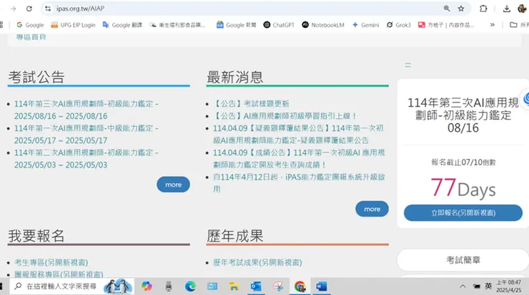Open Microsoft Edge from the taskbar
This screenshot has width=529, height=295.
(190, 286)
